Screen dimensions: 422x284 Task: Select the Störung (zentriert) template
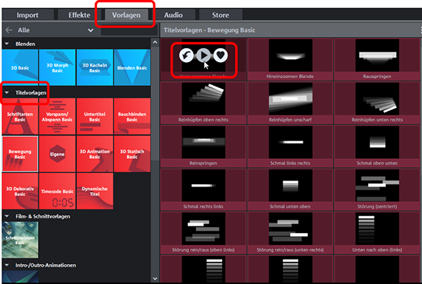377,189
